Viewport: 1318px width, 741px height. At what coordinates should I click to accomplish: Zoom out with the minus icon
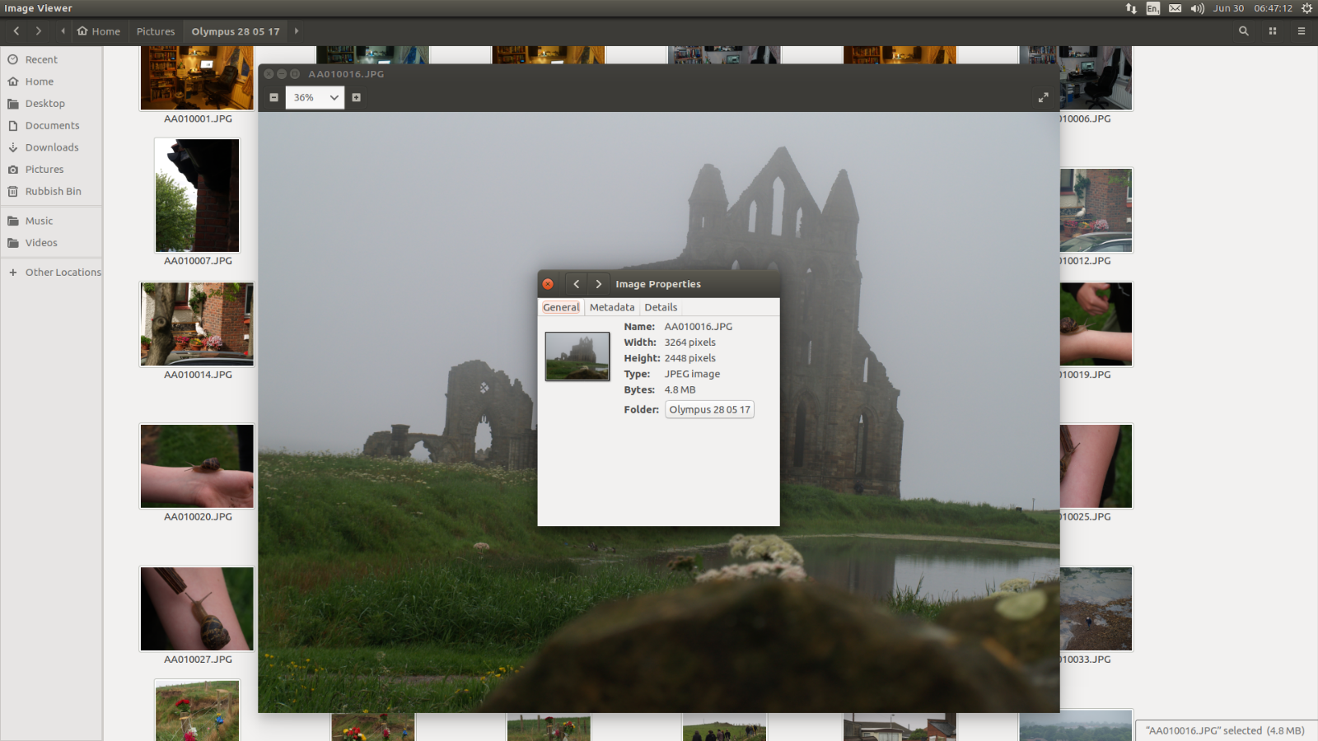(273, 97)
